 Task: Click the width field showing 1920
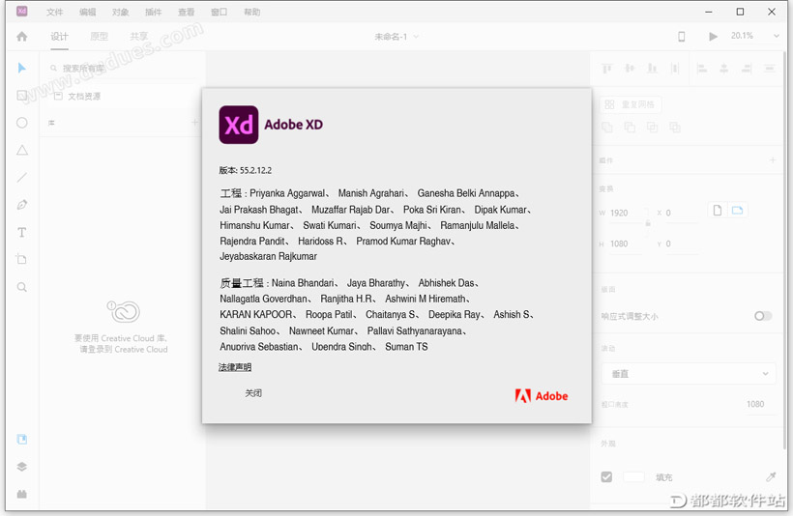(x=628, y=213)
